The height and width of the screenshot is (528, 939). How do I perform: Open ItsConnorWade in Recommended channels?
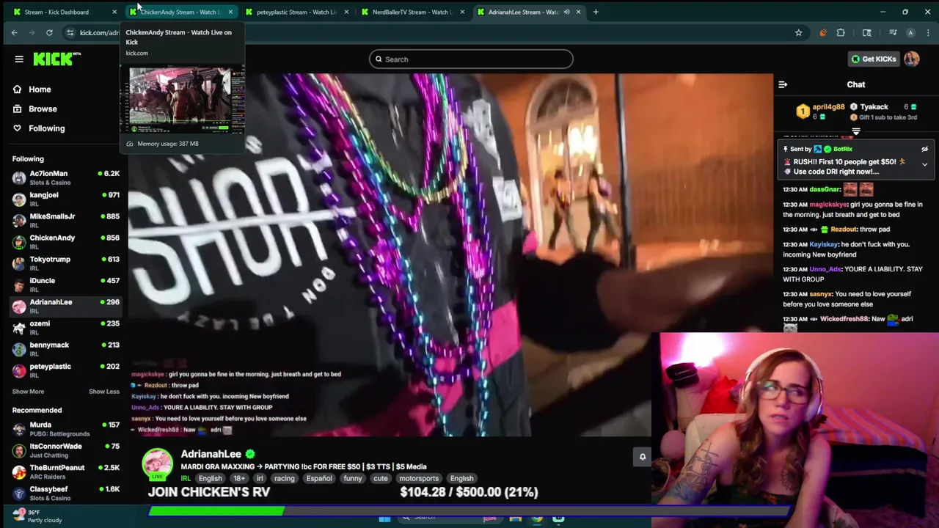(x=65, y=450)
